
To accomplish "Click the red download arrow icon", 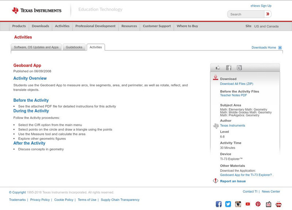I will 215,78.
